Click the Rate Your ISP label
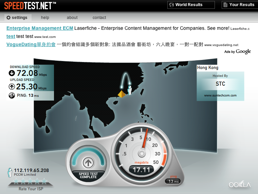Viewport: 258px width, 194px height. click(x=31, y=189)
